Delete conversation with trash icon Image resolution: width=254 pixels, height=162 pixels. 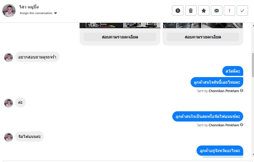coord(191,10)
